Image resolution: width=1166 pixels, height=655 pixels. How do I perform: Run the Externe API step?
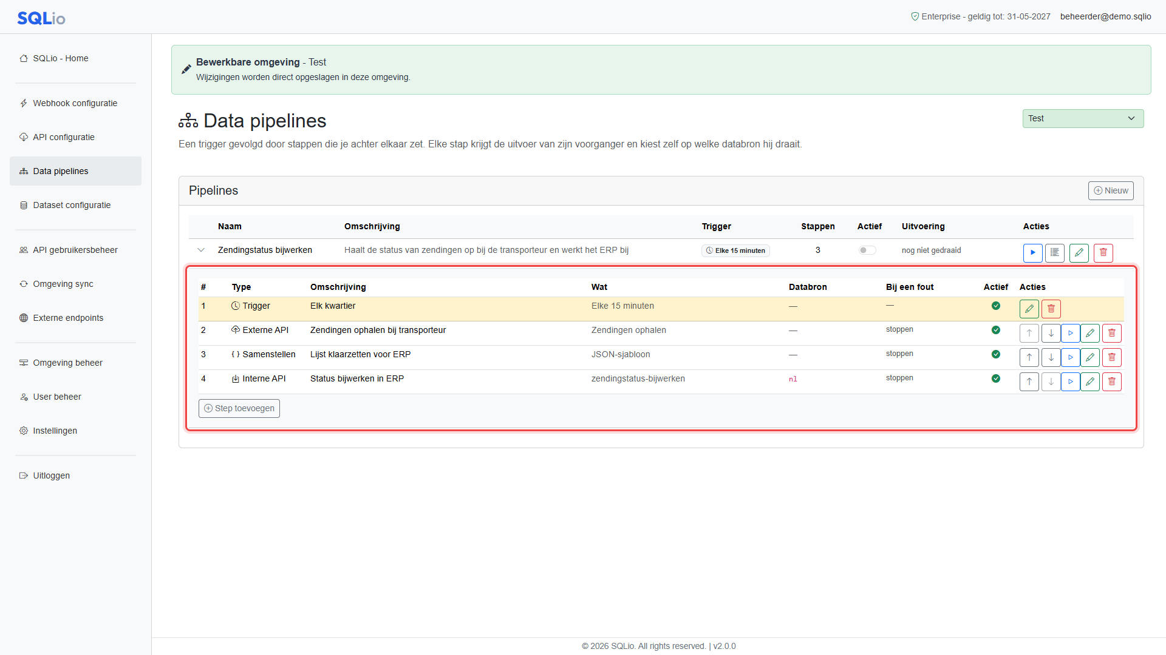(x=1070, y=333)
